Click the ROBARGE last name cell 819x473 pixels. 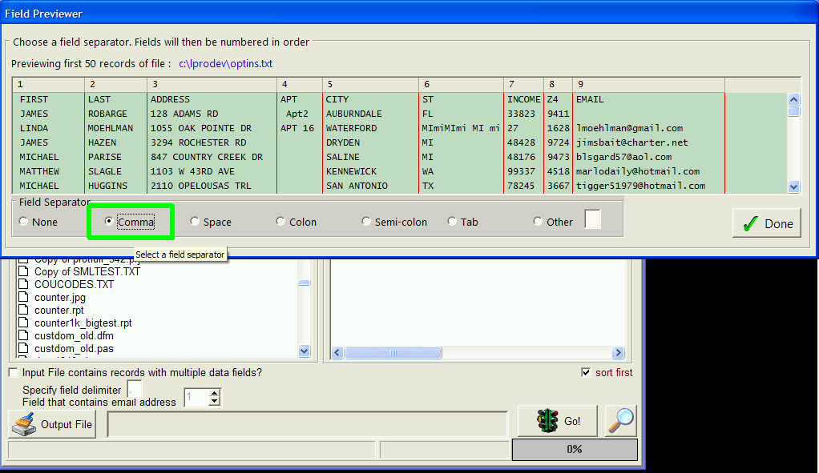pos(107,114)
